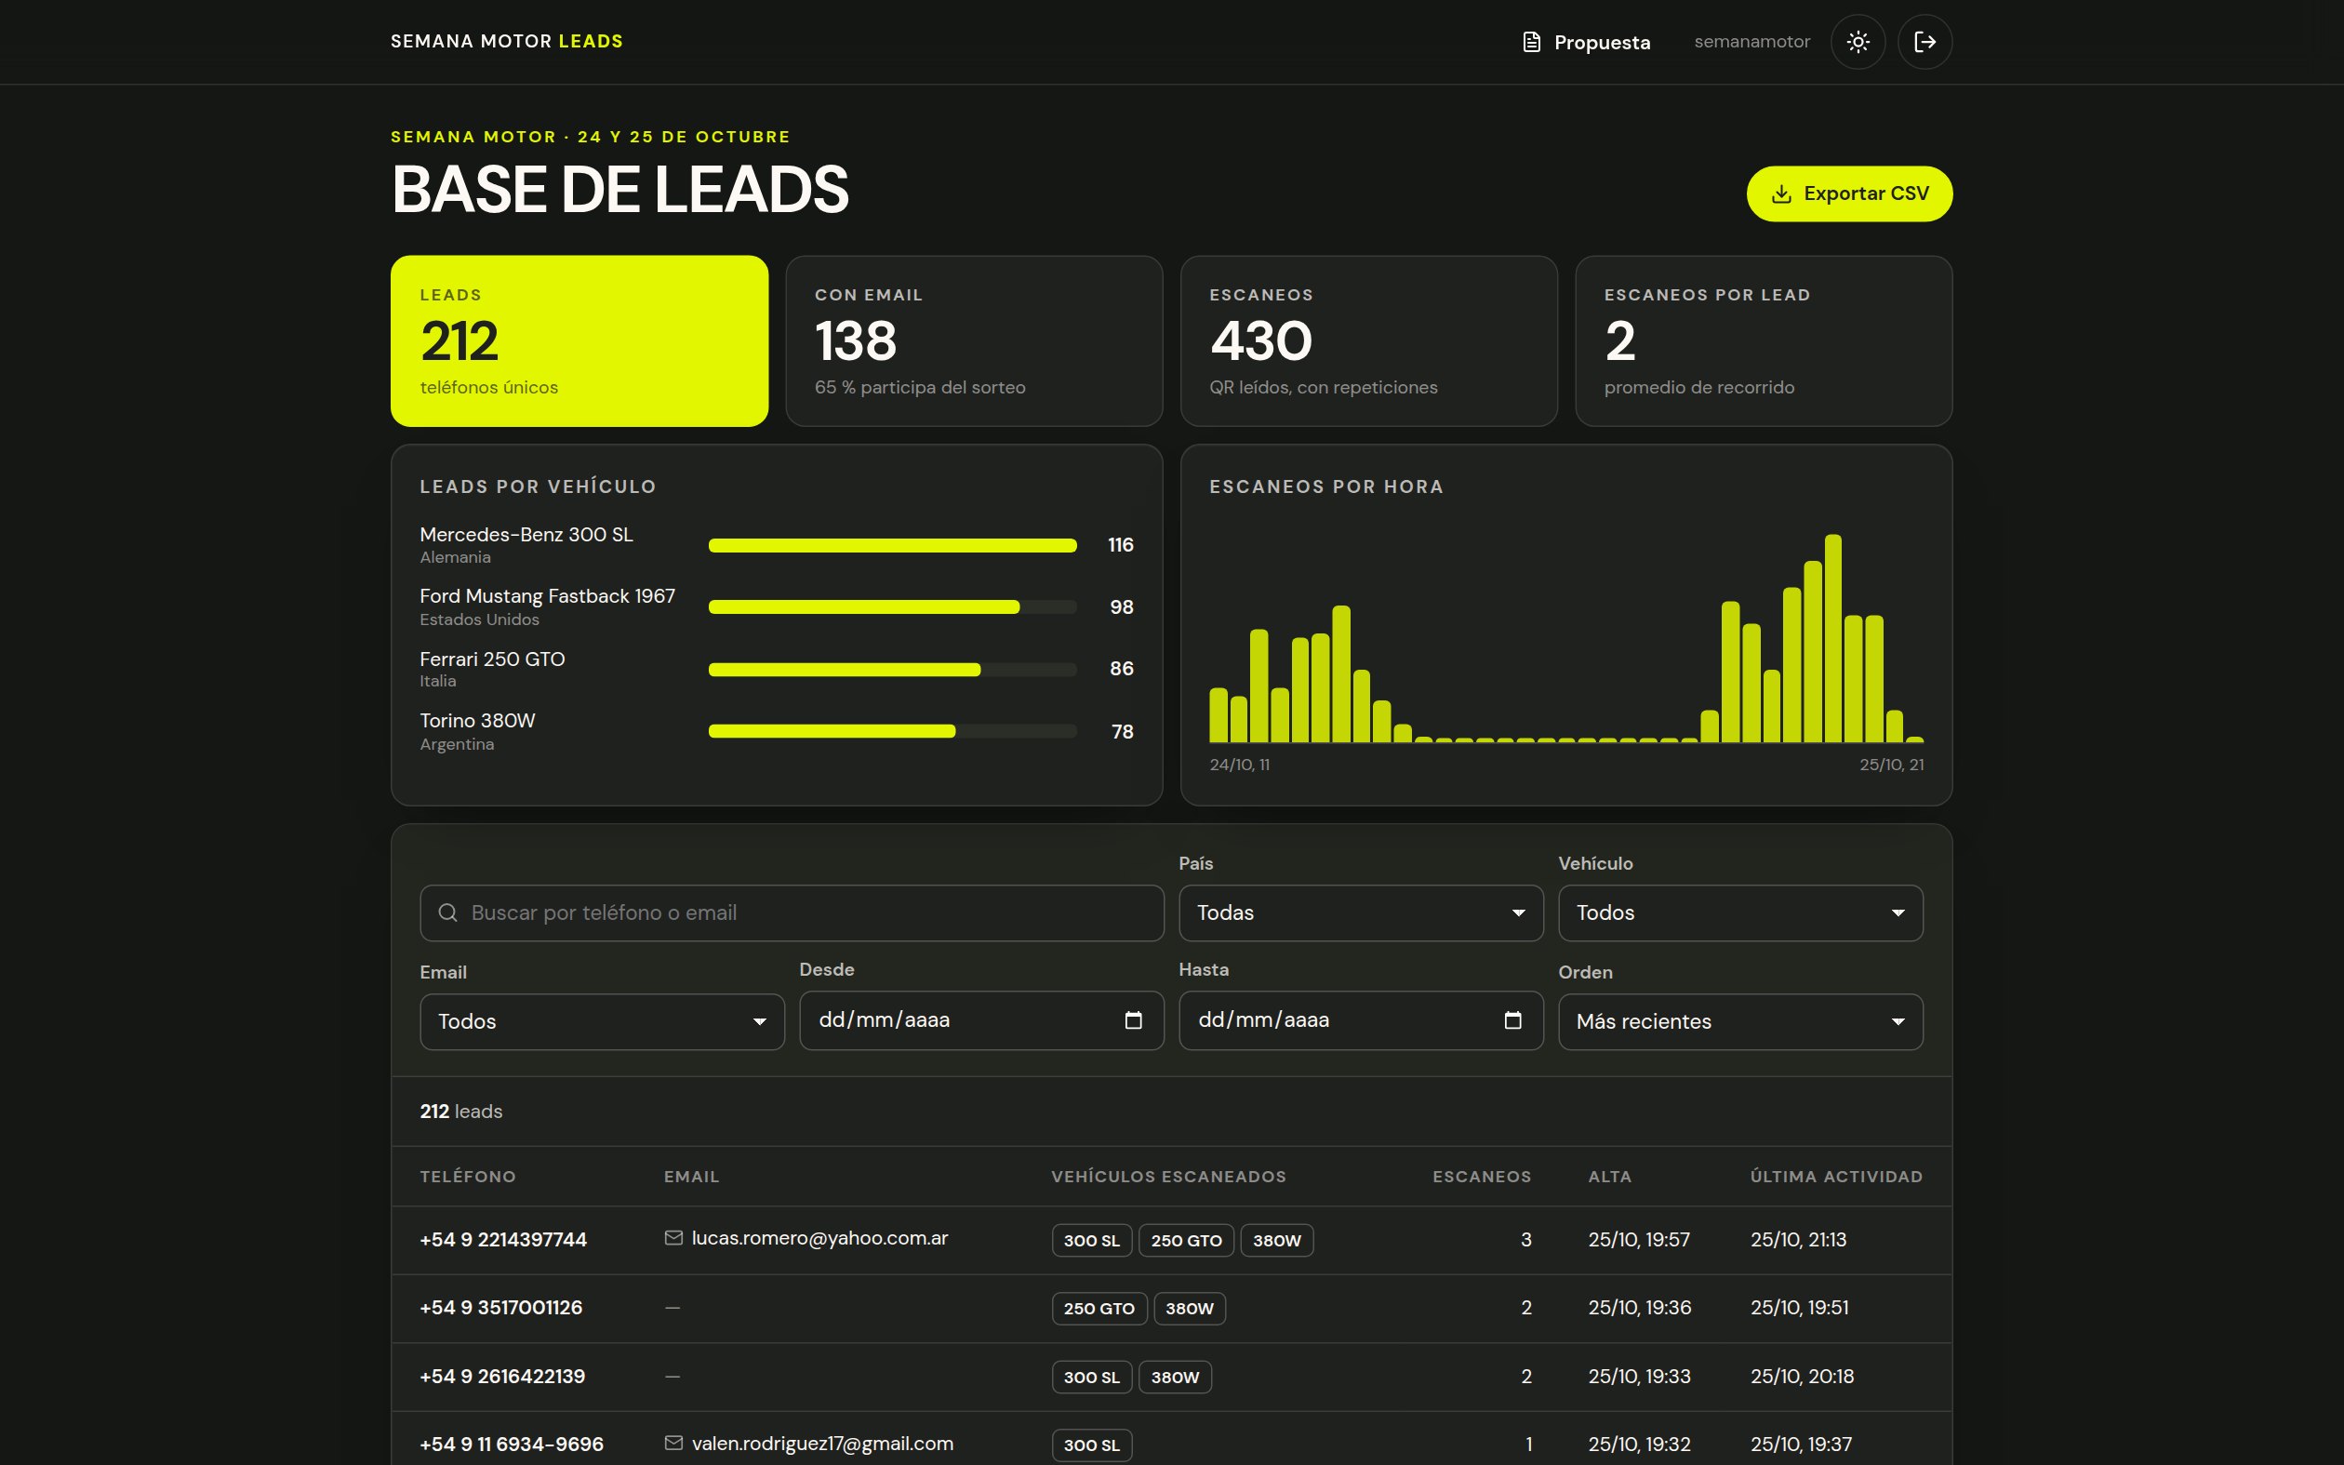The height and width of the screenshot is (1465, 2344).
Task: Click the email valen.rodriguez17@gmail.com
Action: 822,1443
